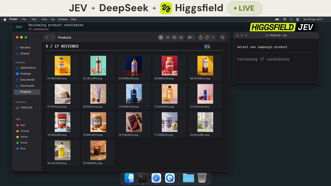Click the Spotlight search icon in menu bar
Screen dimensions: 331x186
pos(291,19)
